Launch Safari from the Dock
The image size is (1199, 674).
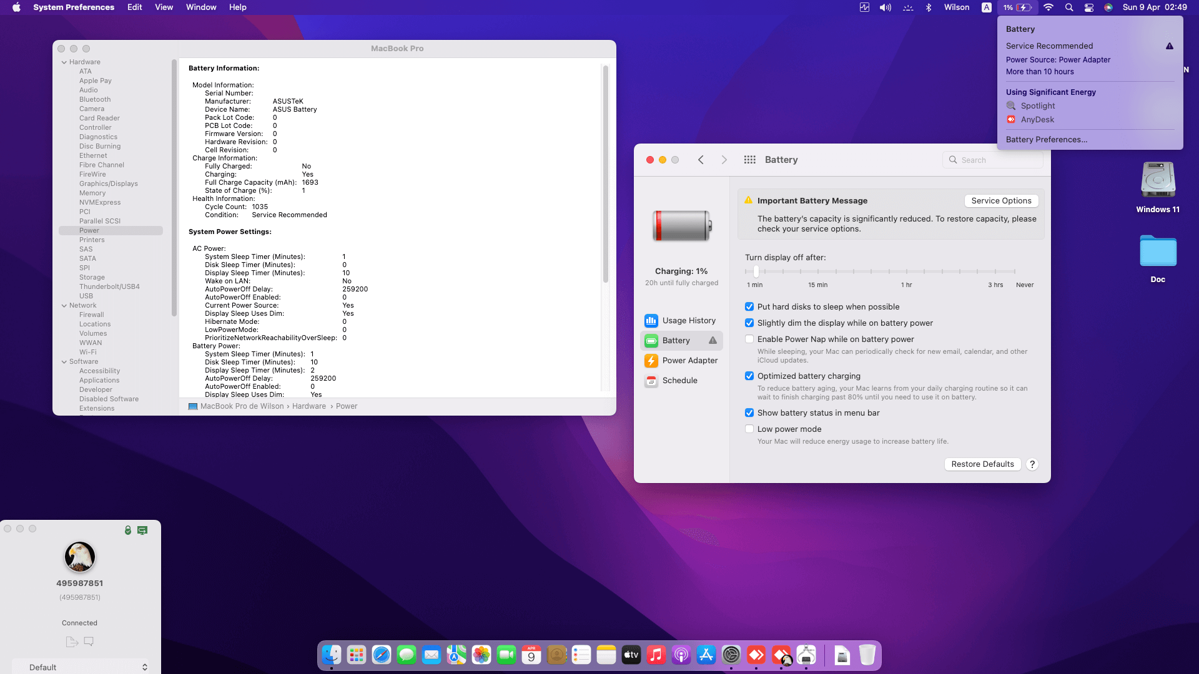tap(382, 655)
